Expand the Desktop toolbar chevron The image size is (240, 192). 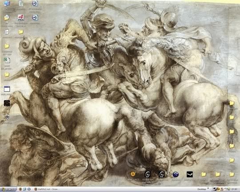[208, 188]
